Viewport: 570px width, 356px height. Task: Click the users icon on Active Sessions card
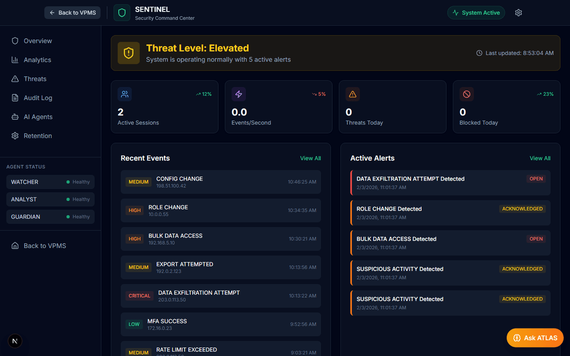[x=125, y=94]
